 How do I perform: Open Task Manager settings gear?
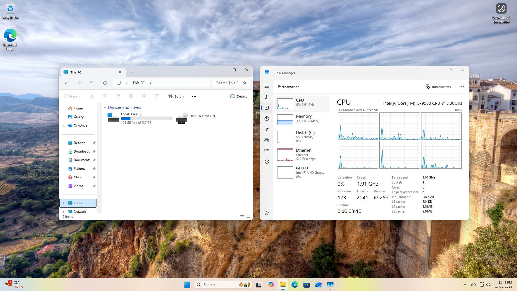267,213
